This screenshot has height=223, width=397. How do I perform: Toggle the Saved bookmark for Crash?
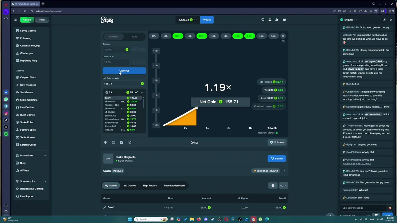(x=118, y=171)
